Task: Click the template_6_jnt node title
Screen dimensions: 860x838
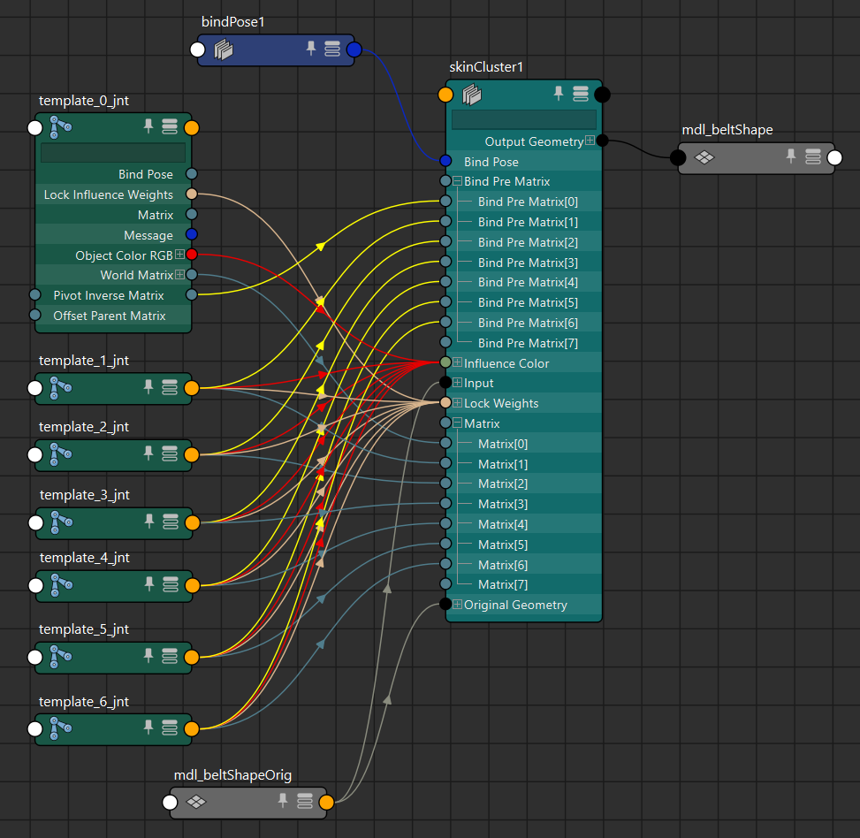Action: pos(84,702)
